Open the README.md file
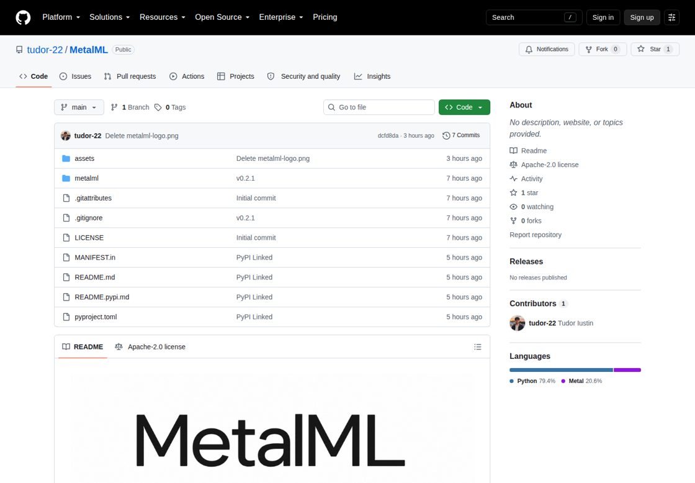Image resolution: width=695 pixels, height=483 pixels. click(95, 278)
